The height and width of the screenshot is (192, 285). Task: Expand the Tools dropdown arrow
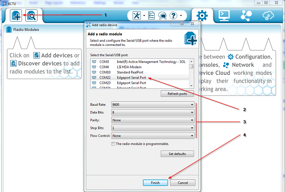[144, 15]
